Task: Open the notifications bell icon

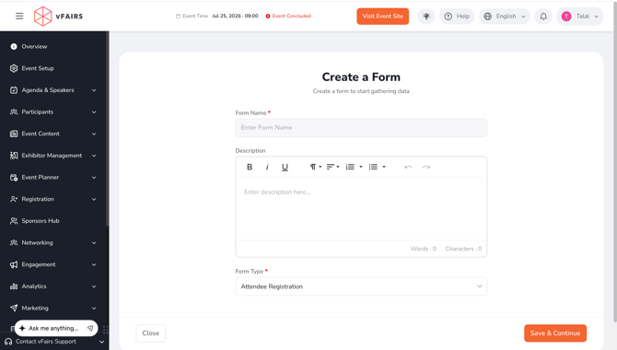Action: click(x=543, y=17)
